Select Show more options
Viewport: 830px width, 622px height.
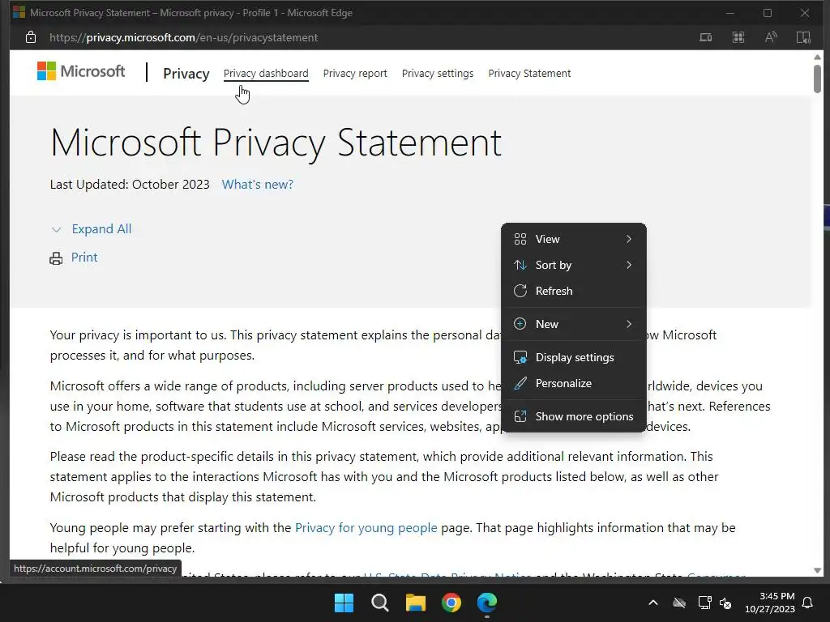(574, 416)
